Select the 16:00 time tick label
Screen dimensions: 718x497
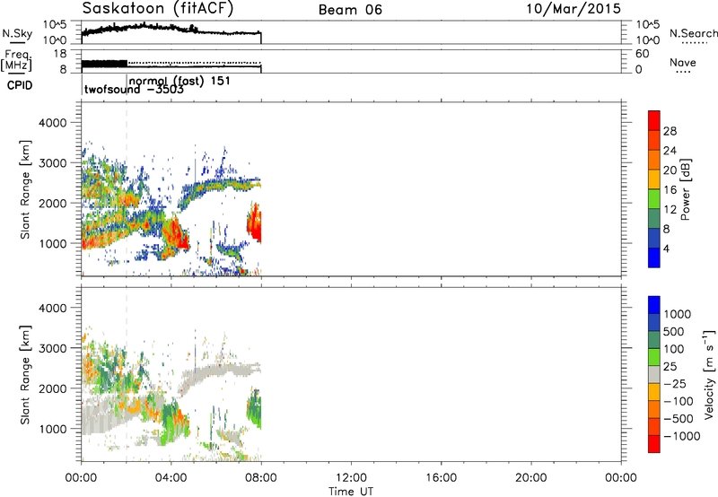pyautogui.click(x=441, y=478)
